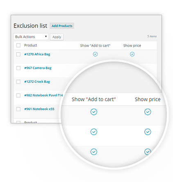Open the #982 Notebook Pavel f14 link
This screenshot has width=173, height=182.
[43, 95]
